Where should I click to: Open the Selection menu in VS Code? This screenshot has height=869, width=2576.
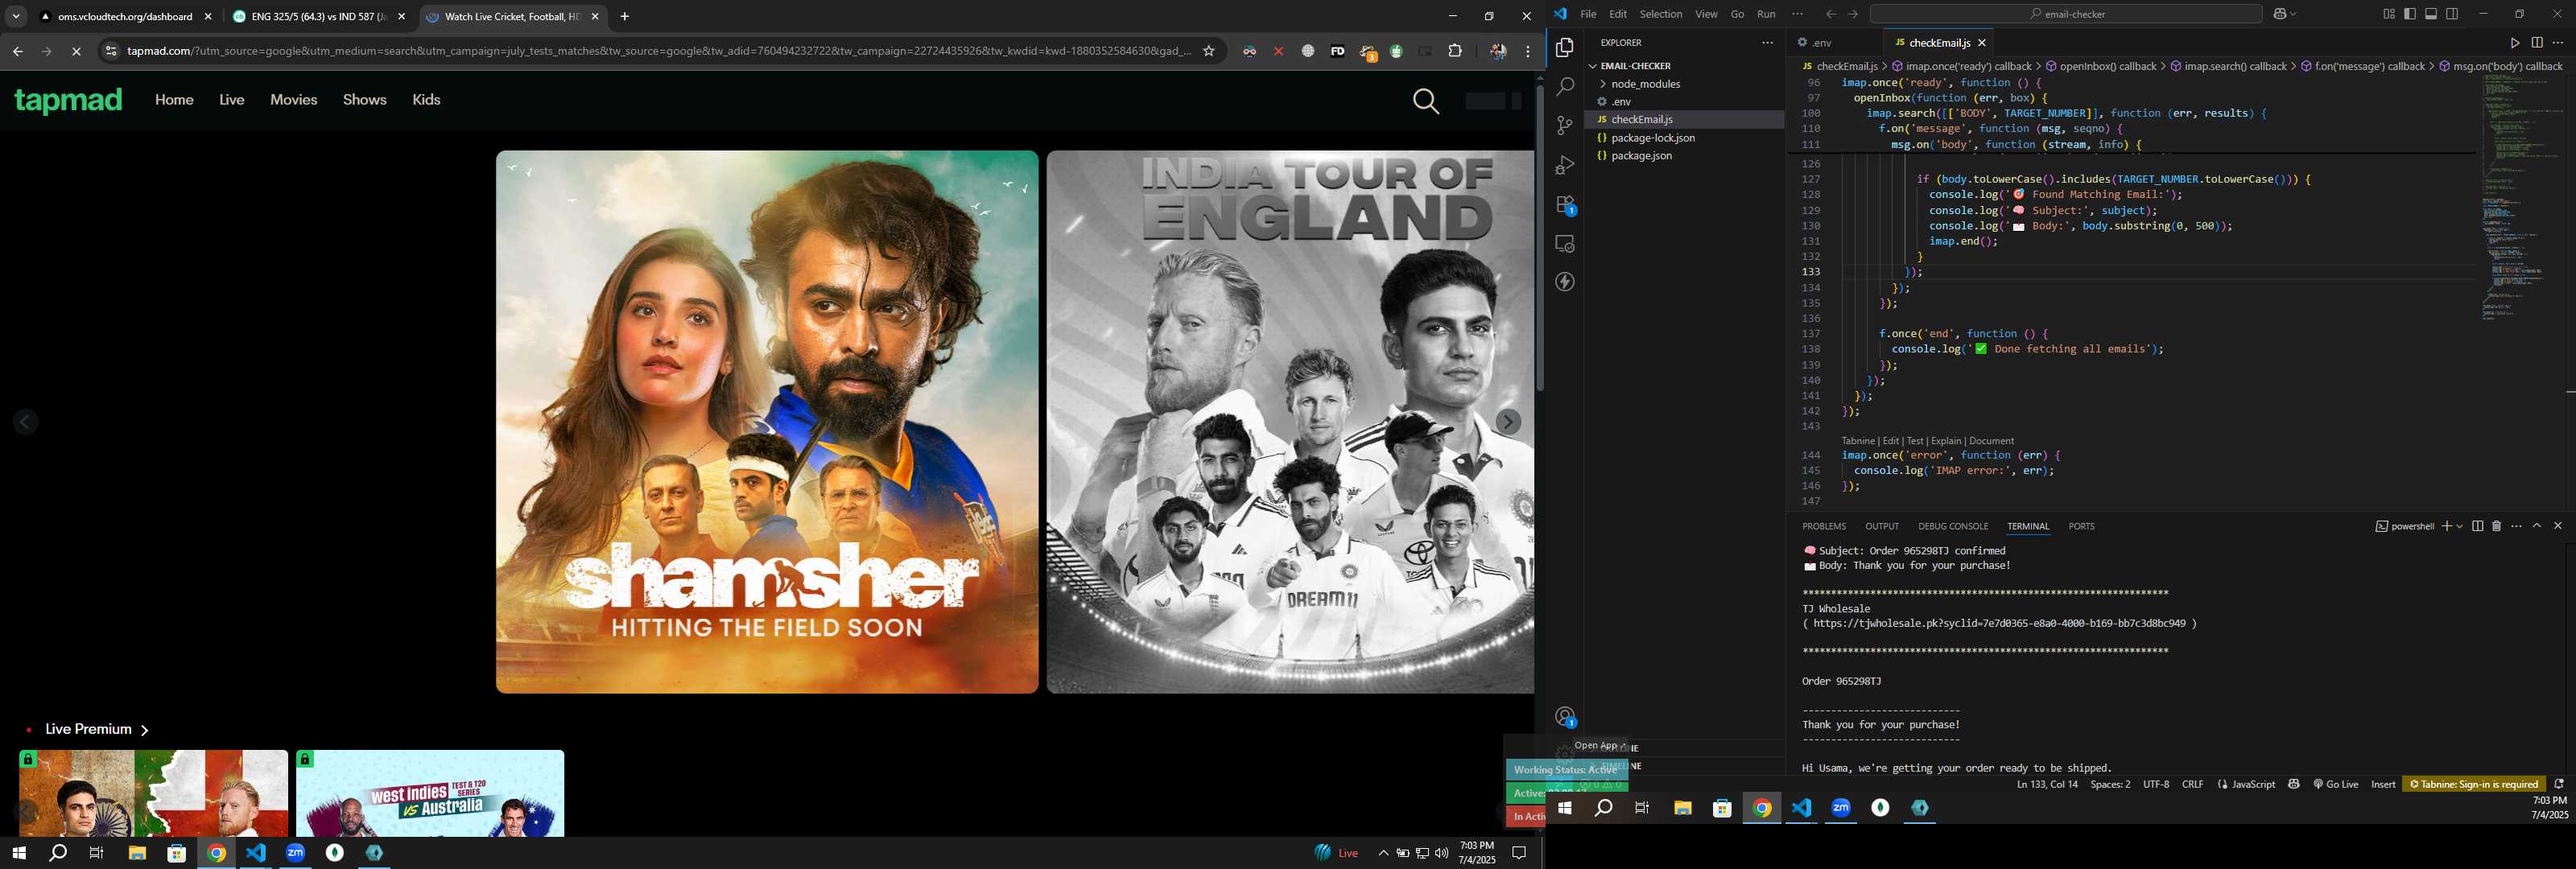(1660, 14)
